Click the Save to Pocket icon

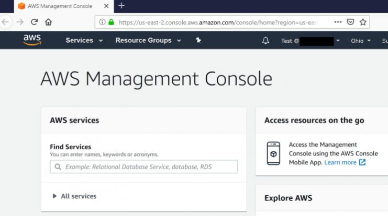(x=350, y=22)
